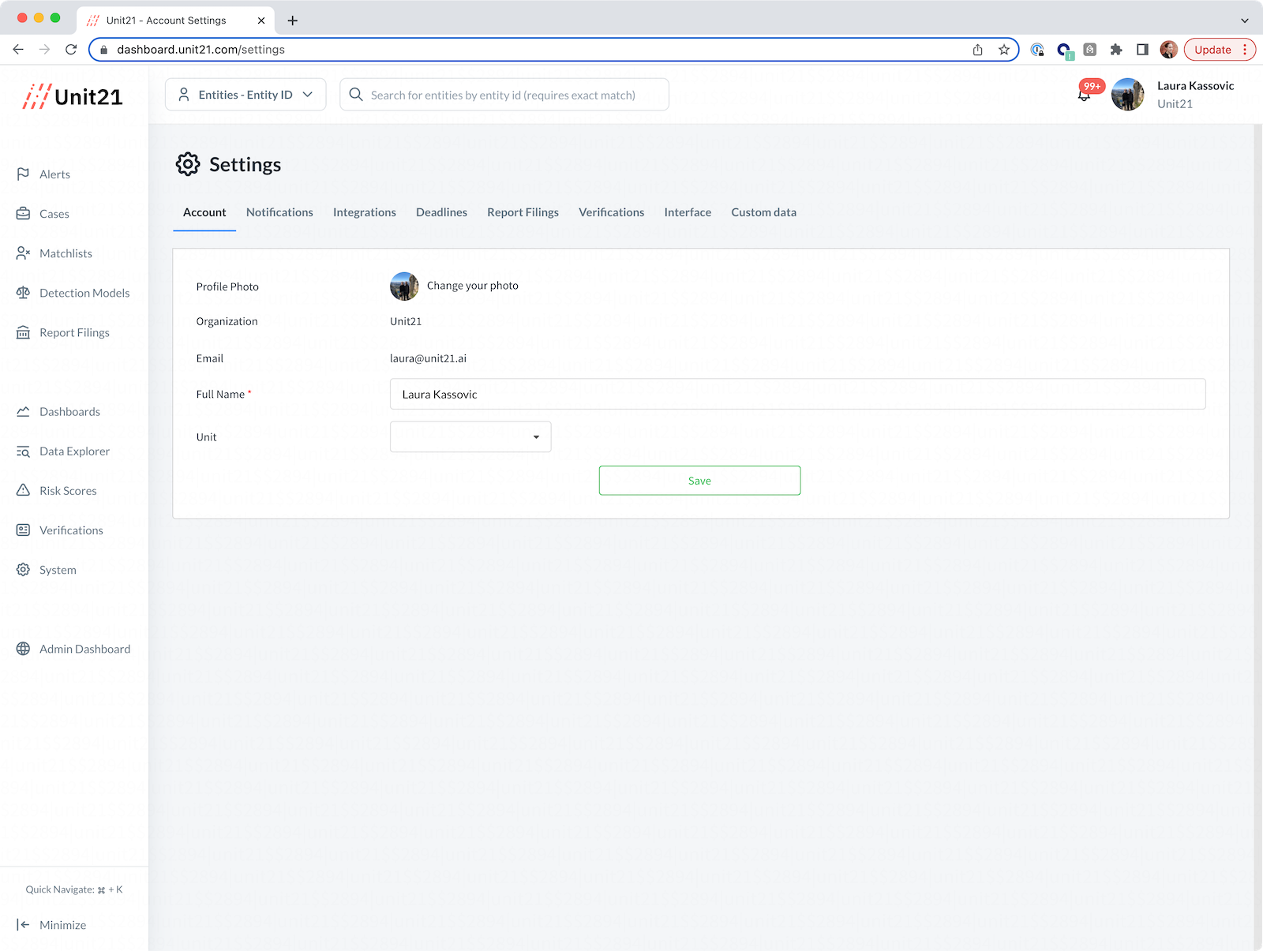Click the browser forward arrow

coord(45,50)
